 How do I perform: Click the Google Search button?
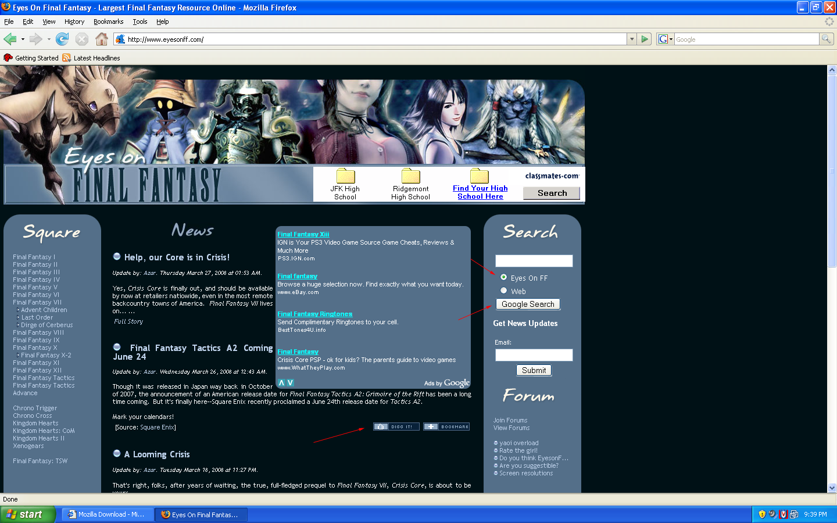pyautogui.click(x=528, y=304)
